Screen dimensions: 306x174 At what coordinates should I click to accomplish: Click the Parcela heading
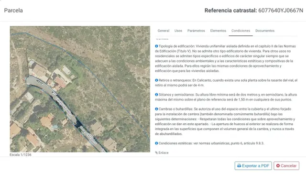pos(13,11)
